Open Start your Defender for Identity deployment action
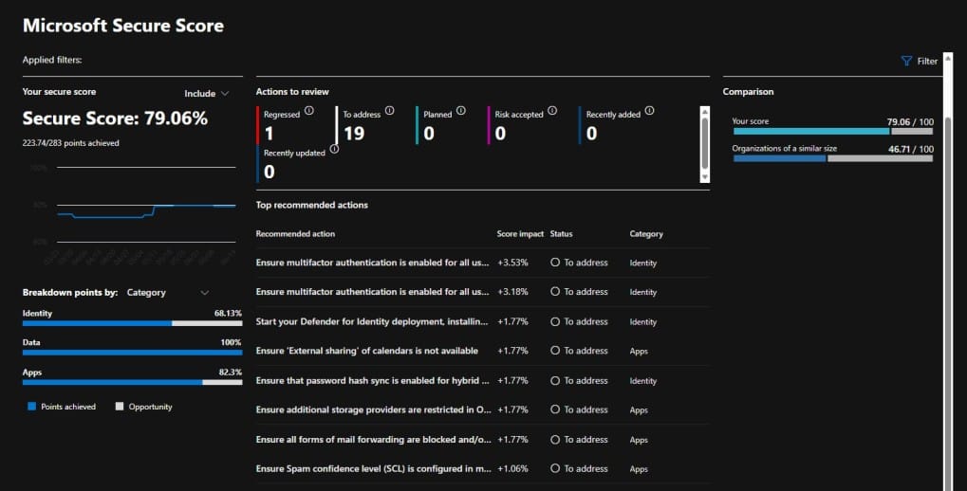Screen dimensions: 967x491 (x=372, y=321)
